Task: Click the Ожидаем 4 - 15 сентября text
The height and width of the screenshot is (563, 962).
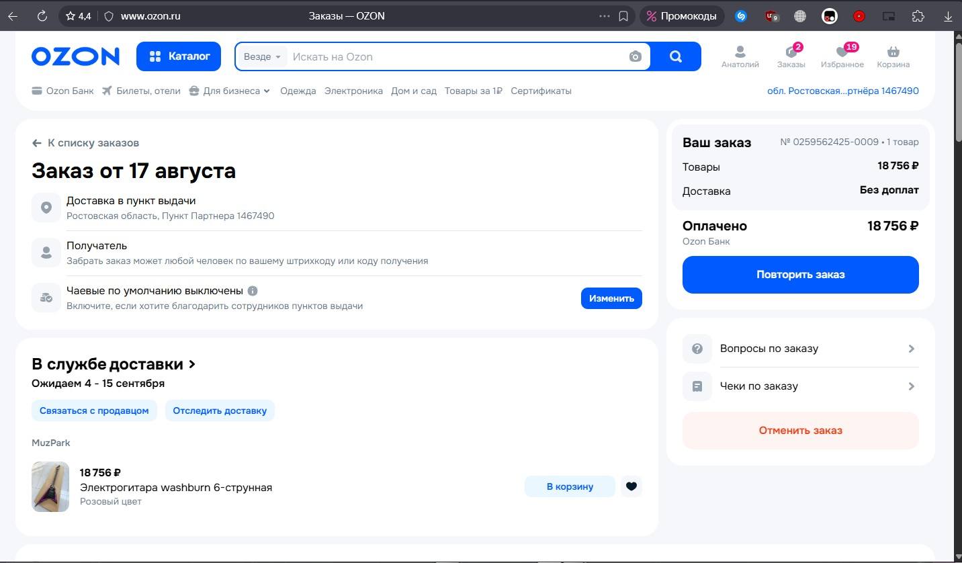Action: [98, 384]
